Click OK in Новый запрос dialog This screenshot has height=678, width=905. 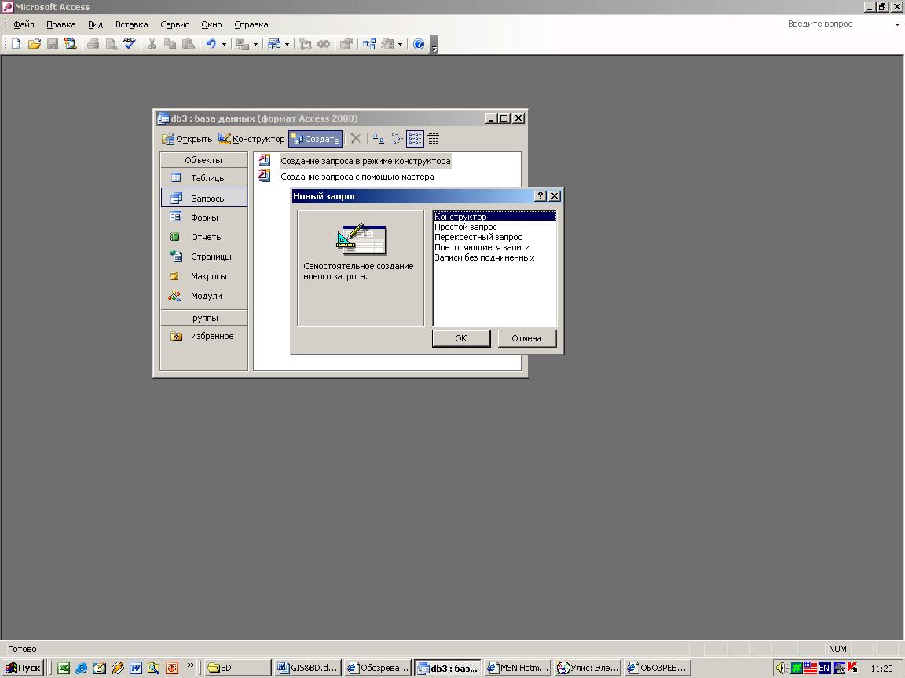tap(461, 338)
